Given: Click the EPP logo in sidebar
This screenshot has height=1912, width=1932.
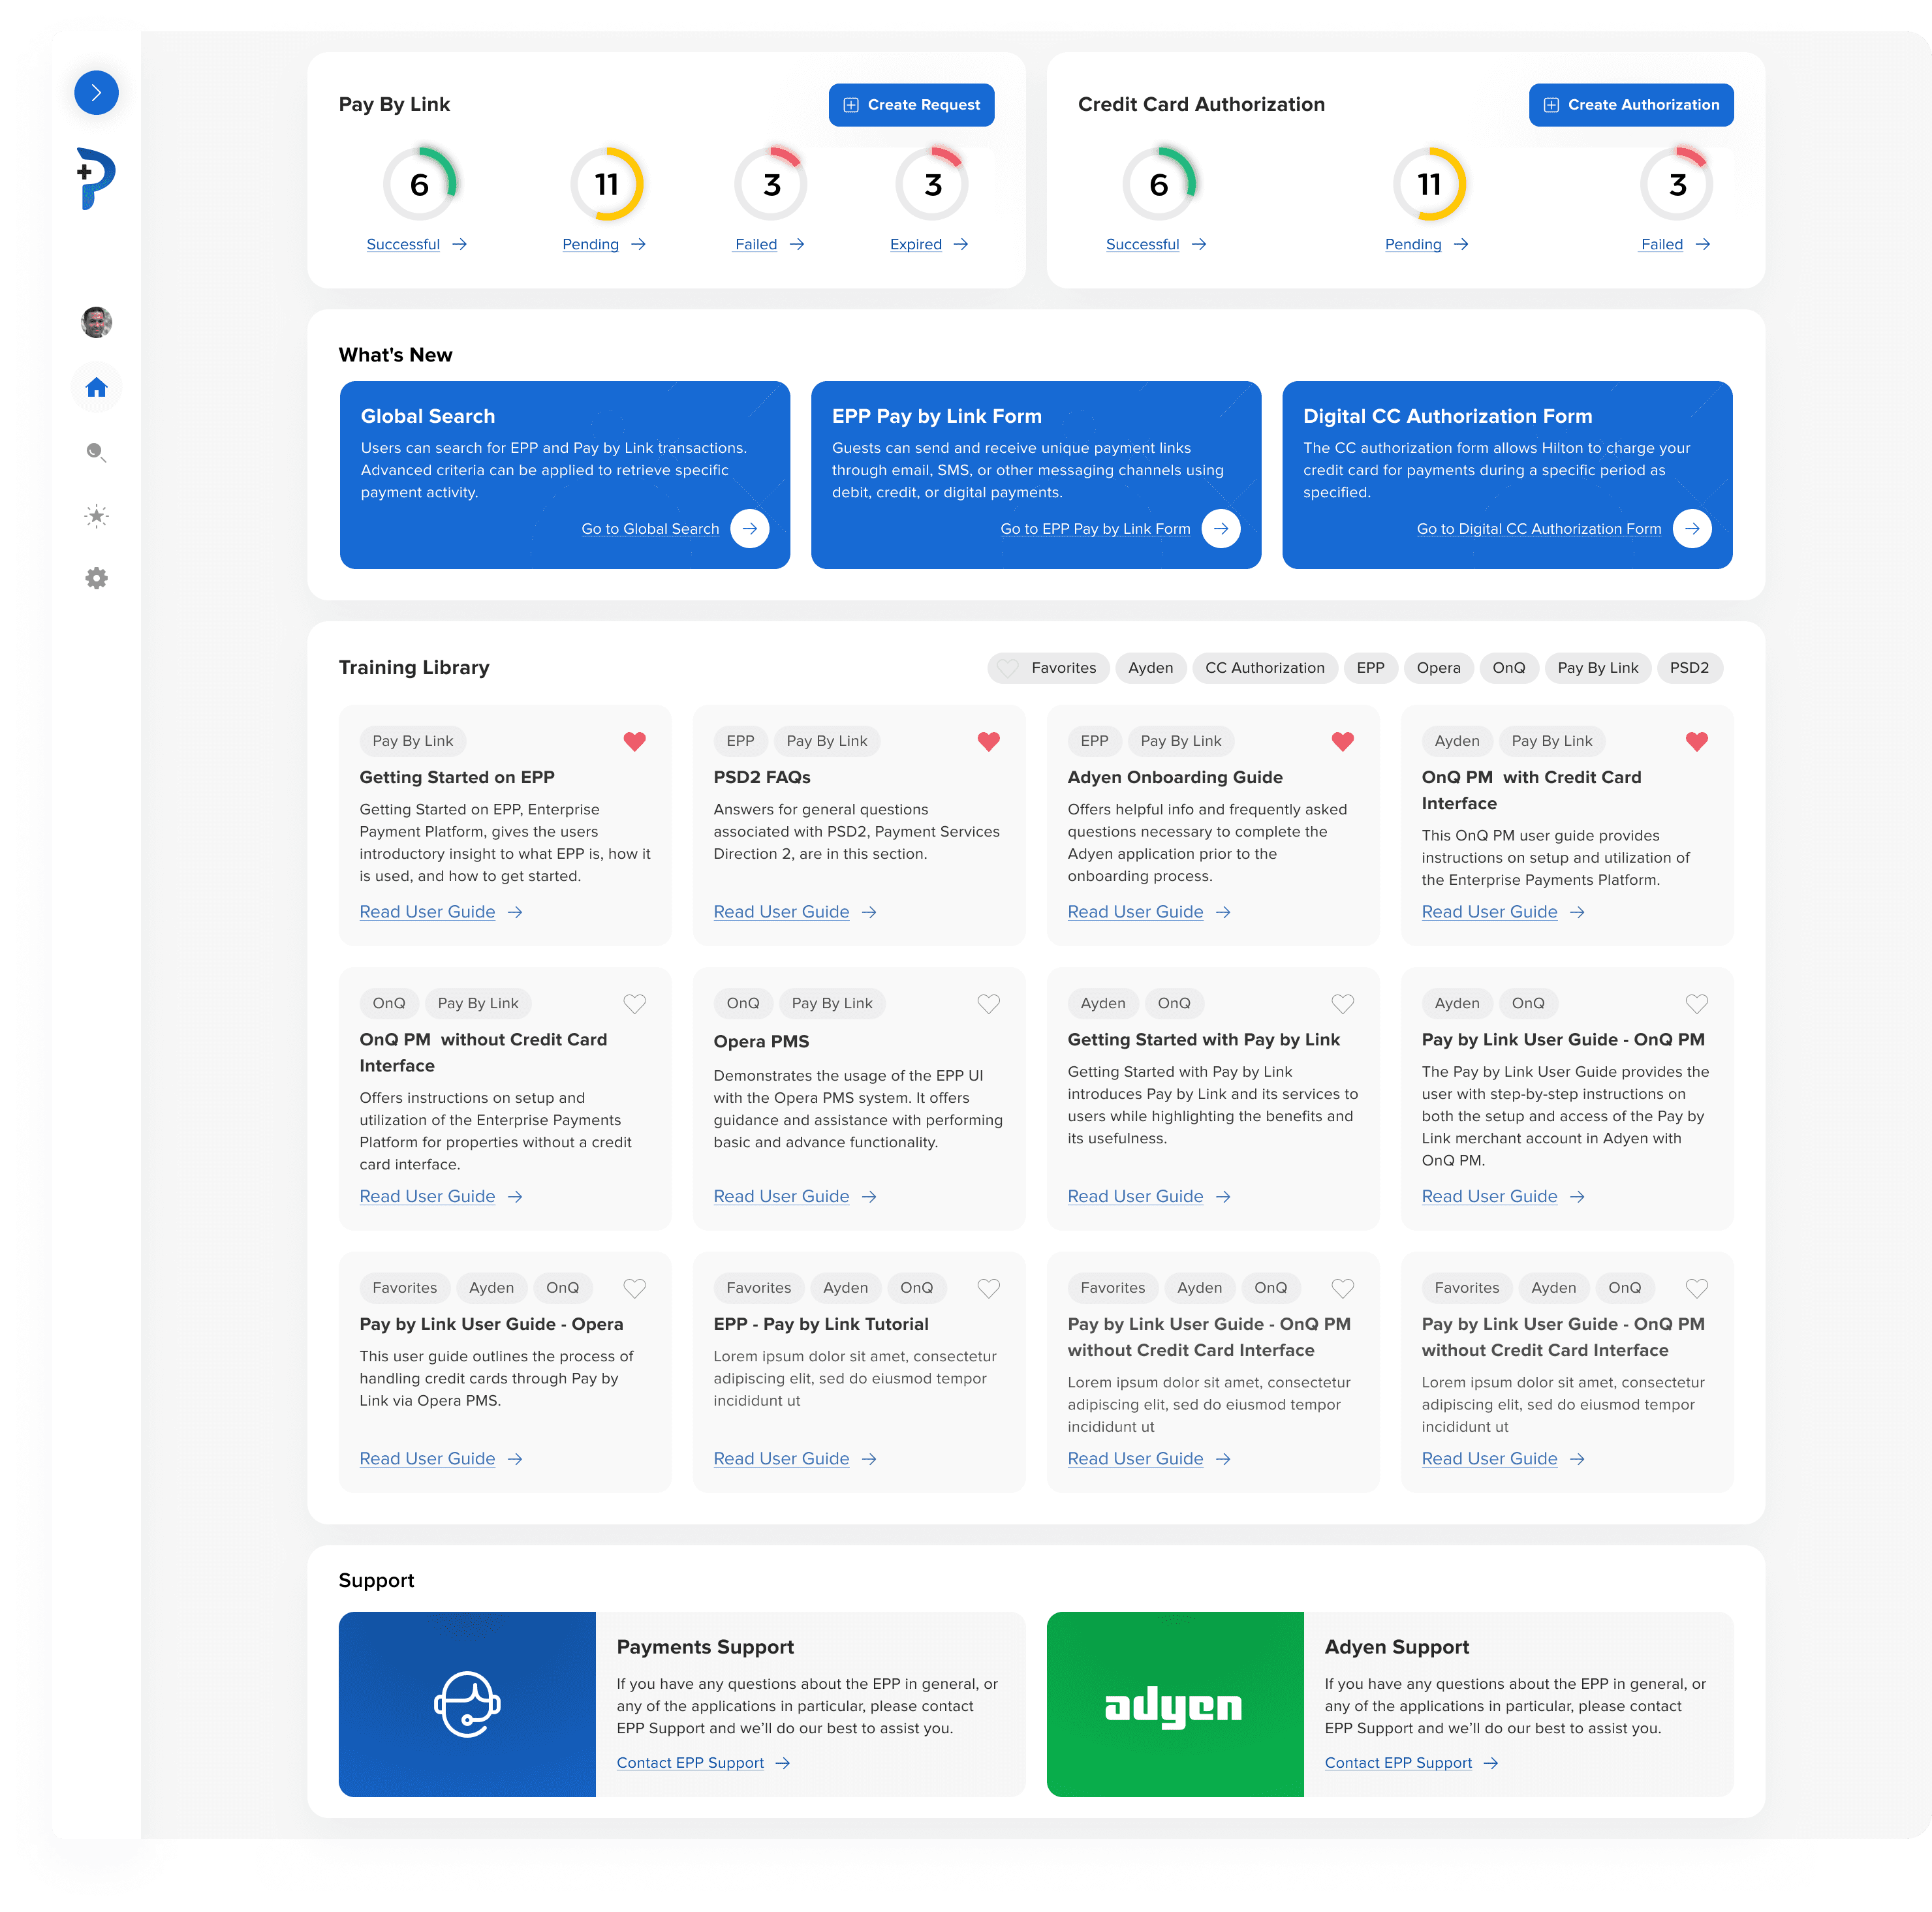Looking at the screenshot, I should coord(96,178).
